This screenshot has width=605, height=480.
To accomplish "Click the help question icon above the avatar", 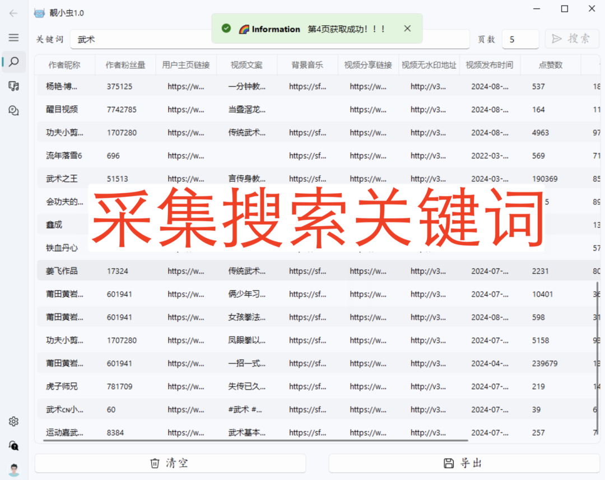I will (13, 446).
